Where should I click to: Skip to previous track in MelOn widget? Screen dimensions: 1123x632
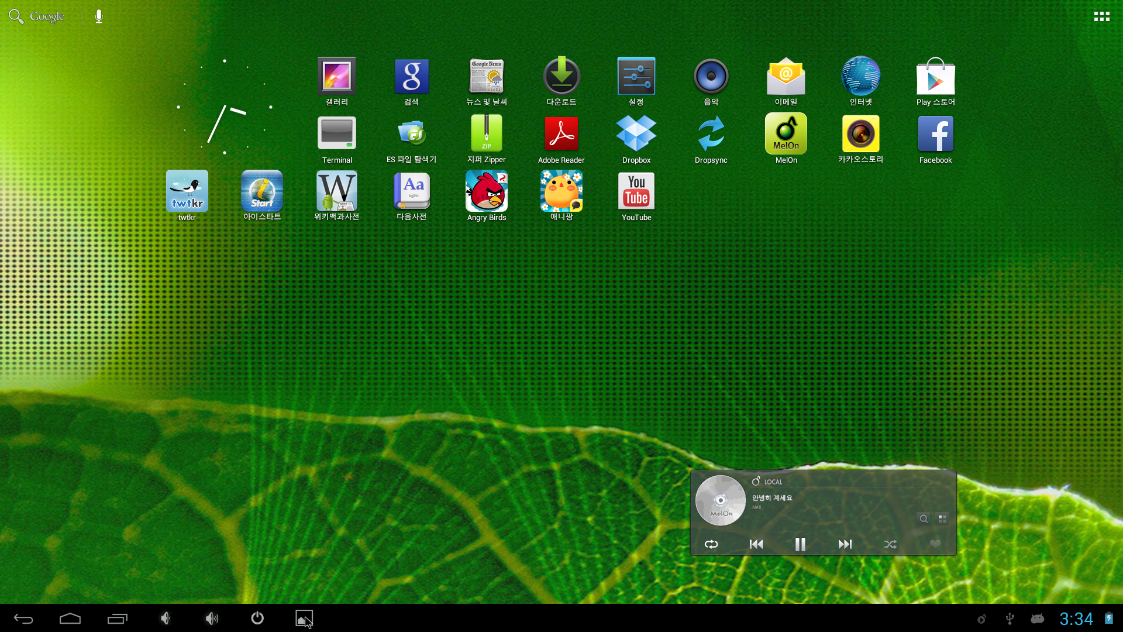tap(756, 544)
